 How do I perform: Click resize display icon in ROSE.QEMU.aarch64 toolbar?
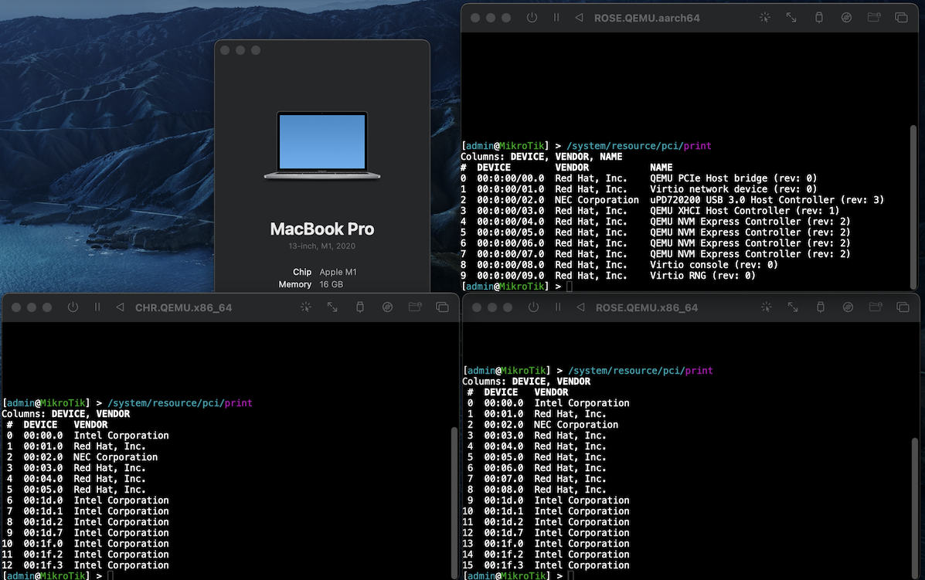click(x=791, y=18)
